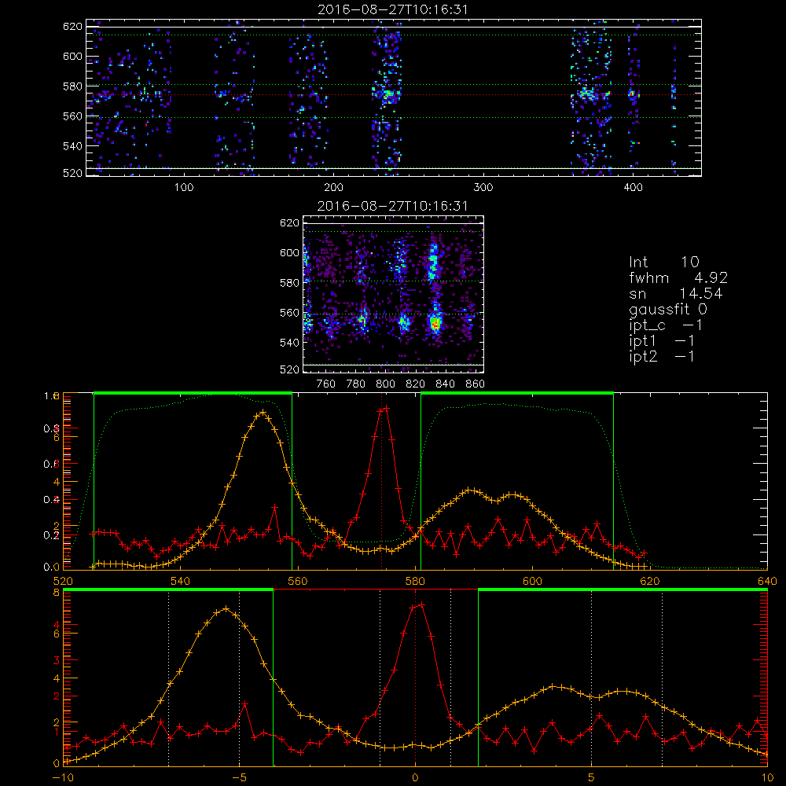Click the timestamp title above the top spectrogram

(393, 9)
